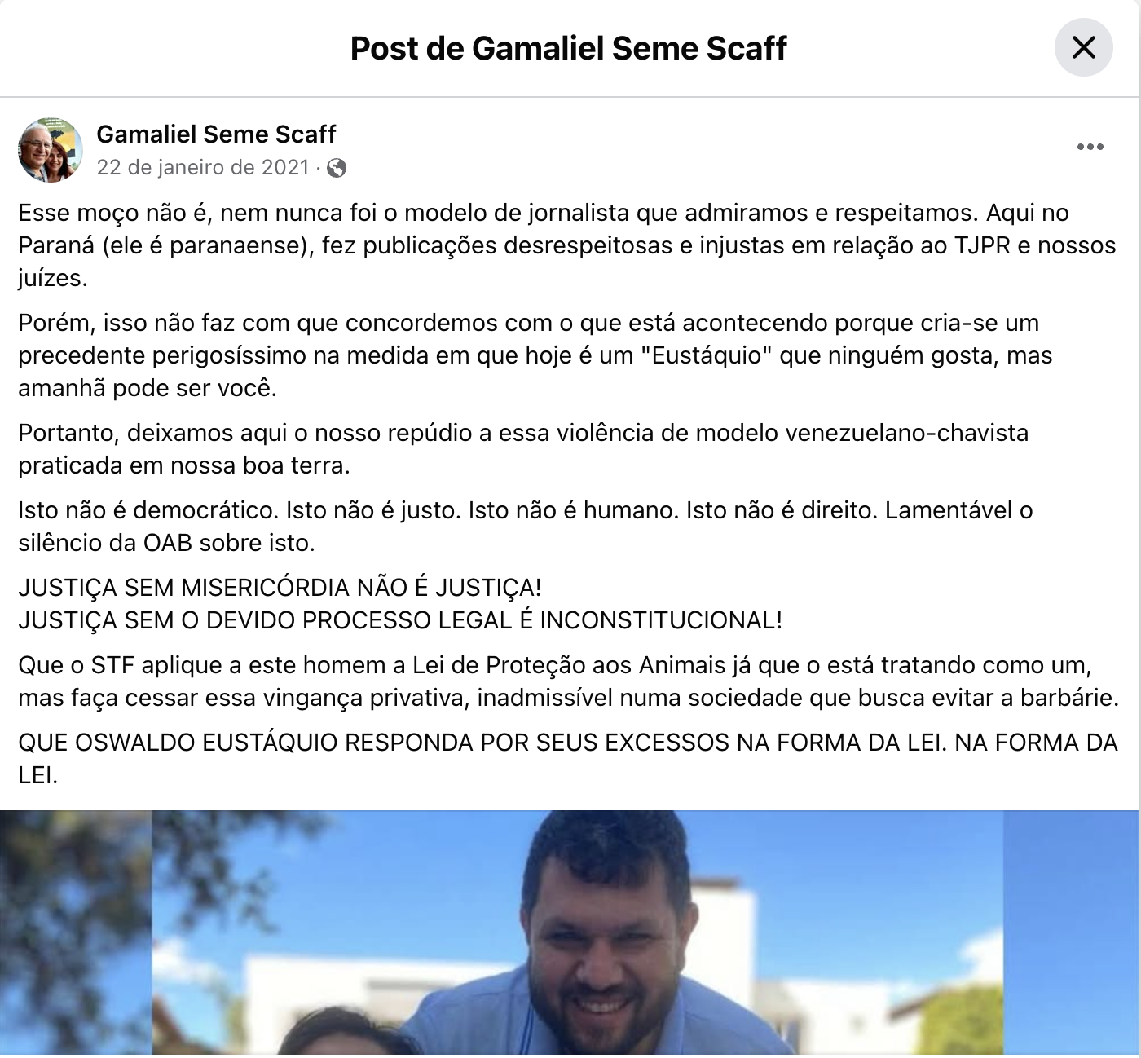Click the paragraph "QUE OSWALDO EUSTÁQUIO RESPONDA"
The height and width of the screenshot is (1058, 1141).
pyautogui.click(x=568, y=759)
